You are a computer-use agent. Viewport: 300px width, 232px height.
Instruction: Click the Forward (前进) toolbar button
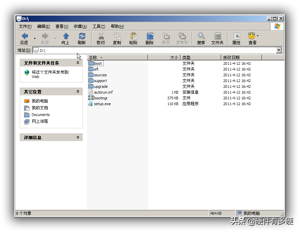(45, 38)
